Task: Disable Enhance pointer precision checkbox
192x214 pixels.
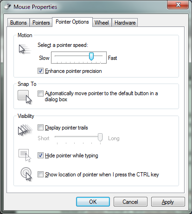Action: click(x=40, y=71)
